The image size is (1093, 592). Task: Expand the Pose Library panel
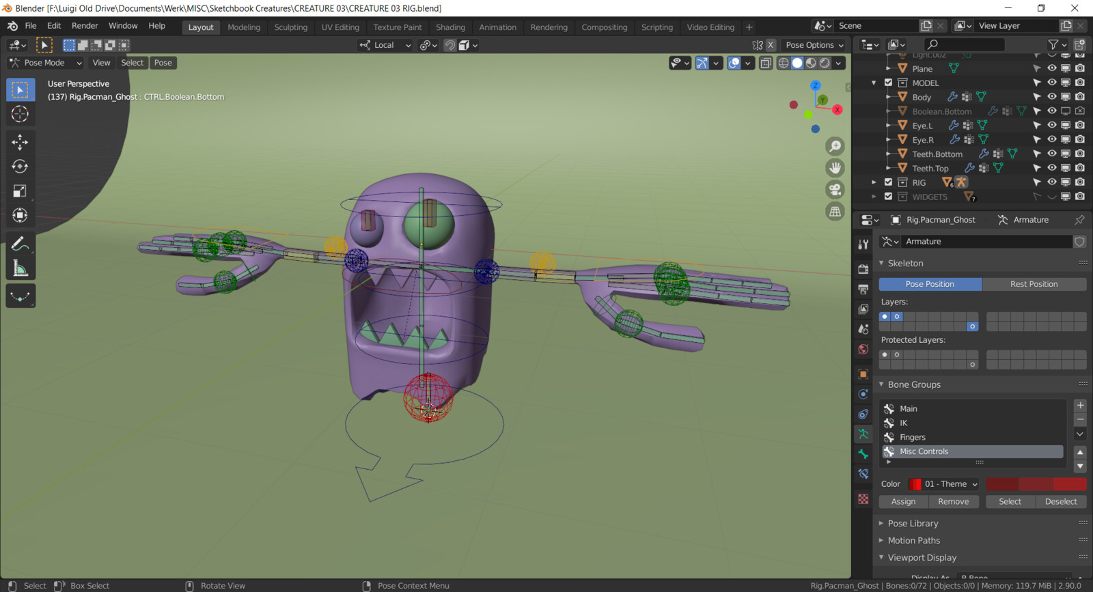pos(913,524)
